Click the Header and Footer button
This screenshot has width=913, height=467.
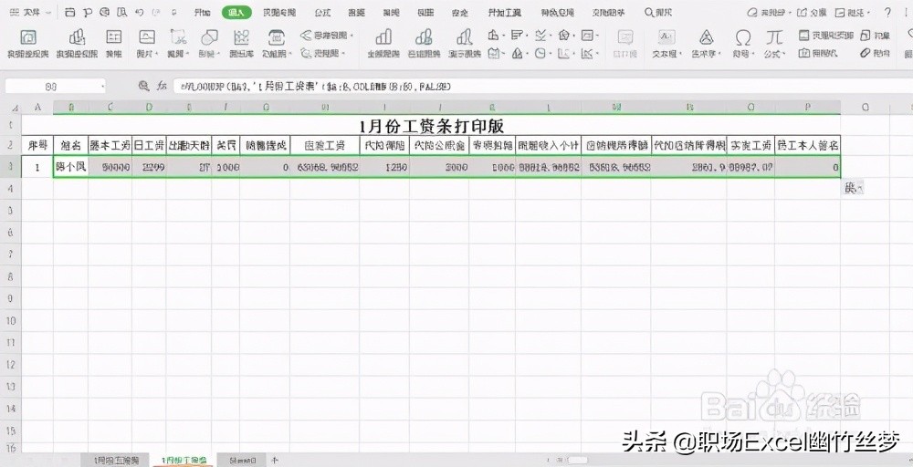[826, 36]
